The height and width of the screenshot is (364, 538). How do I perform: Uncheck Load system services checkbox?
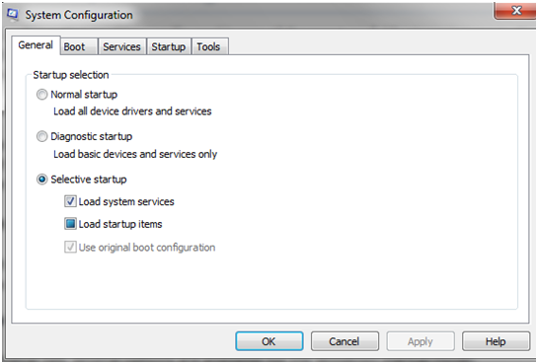pyautogui.click(x=70, y=201)
